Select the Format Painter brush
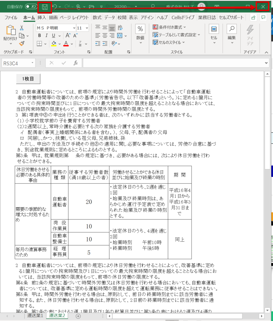273x321 pixels. 22,43
